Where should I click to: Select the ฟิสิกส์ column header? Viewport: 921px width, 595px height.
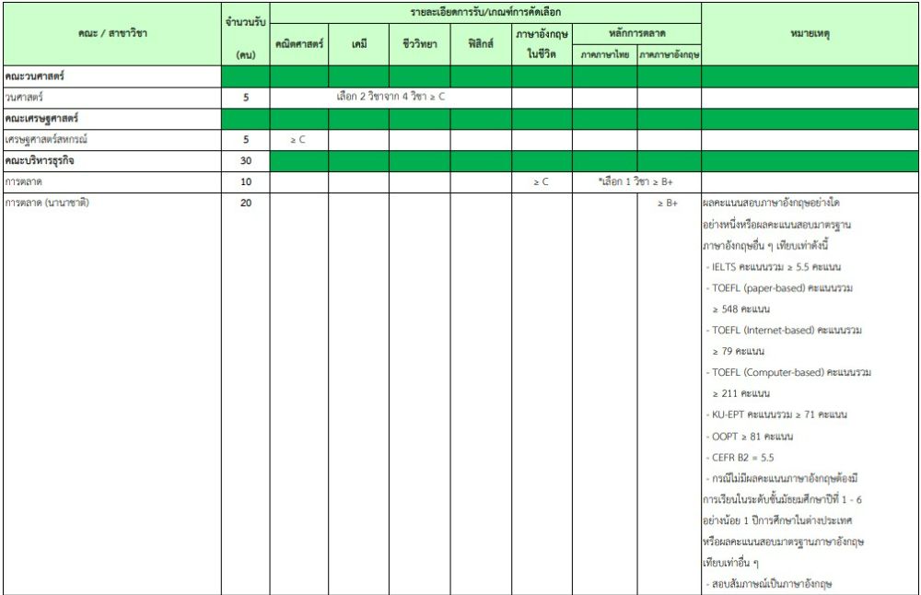pyautogui.click(x=480, y=43)
